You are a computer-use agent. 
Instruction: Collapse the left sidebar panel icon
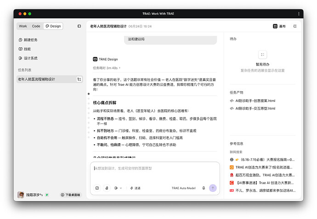pyautogui.click(x=79, y=26)
